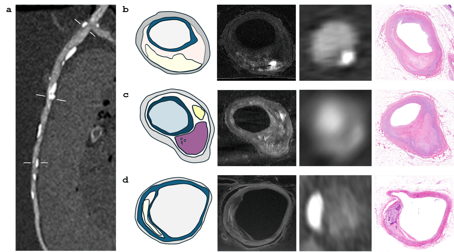Select the curved CT angiography vessel image

point(66,127)
